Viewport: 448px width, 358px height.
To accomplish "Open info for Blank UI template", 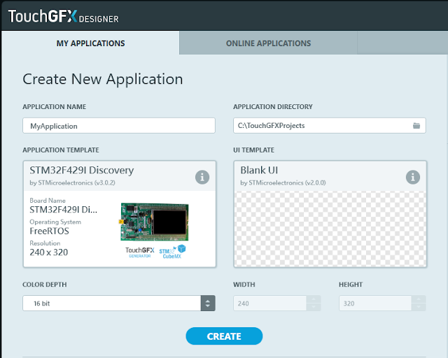I will (413, 178).
